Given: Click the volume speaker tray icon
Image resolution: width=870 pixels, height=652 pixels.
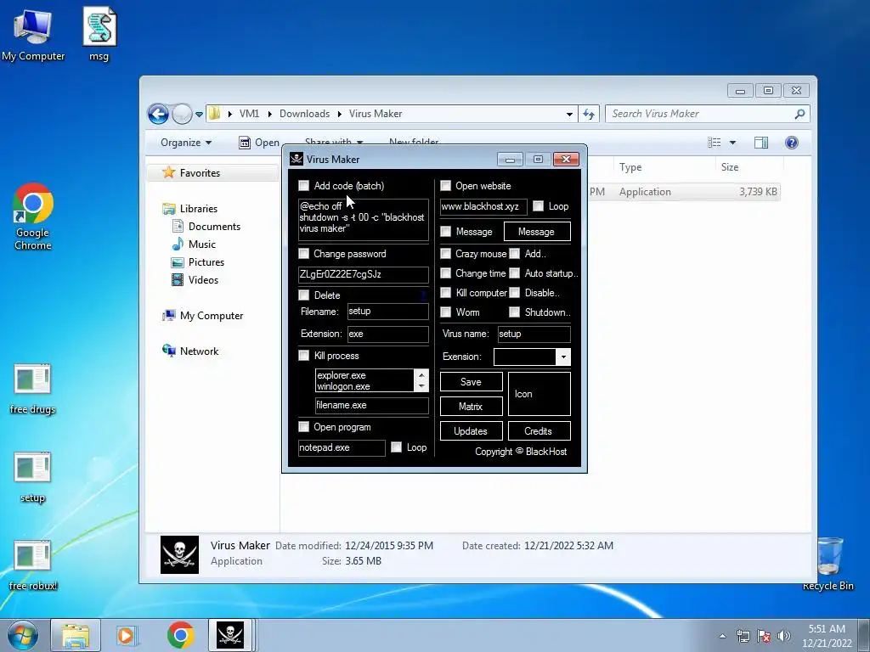Looking at the screenshot, I should coord(783,636).
